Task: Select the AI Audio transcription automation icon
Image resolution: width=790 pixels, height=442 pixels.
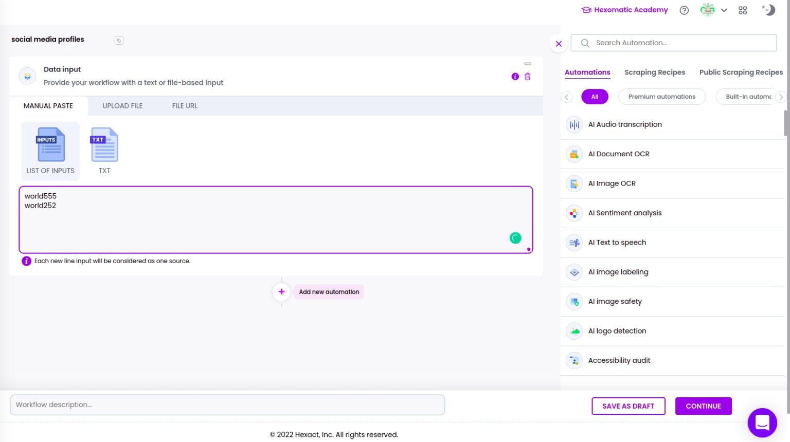Action: pyautogui.click(x=574, y=124)
